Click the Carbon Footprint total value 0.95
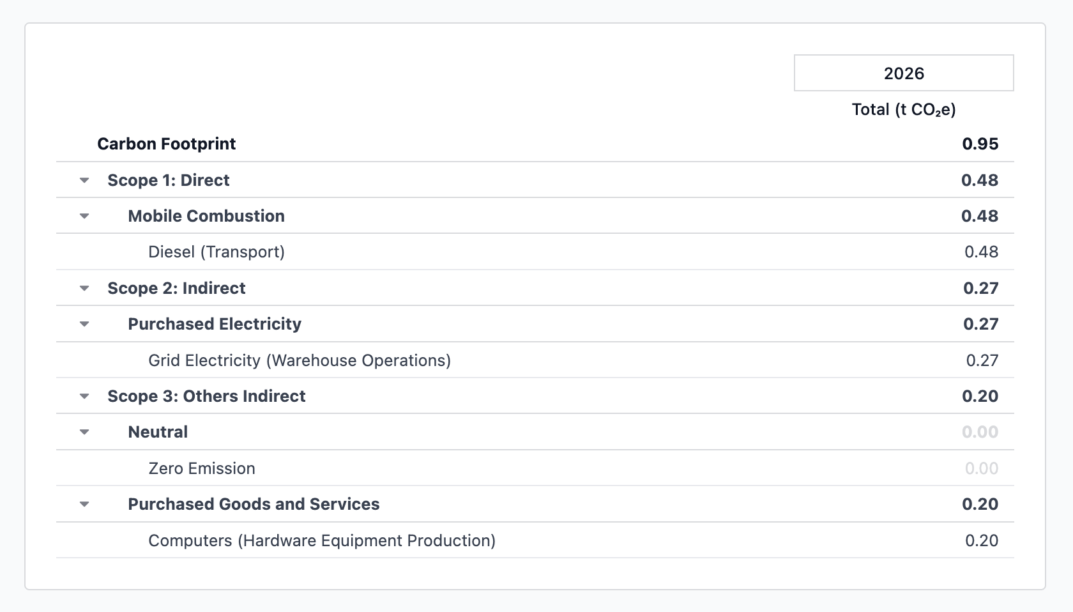 (x=980, y=144)
